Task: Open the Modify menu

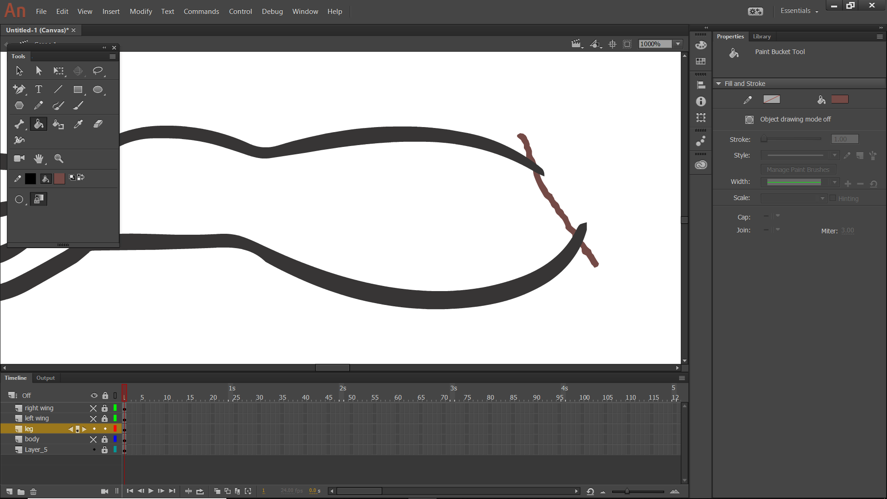Action: 140,11
